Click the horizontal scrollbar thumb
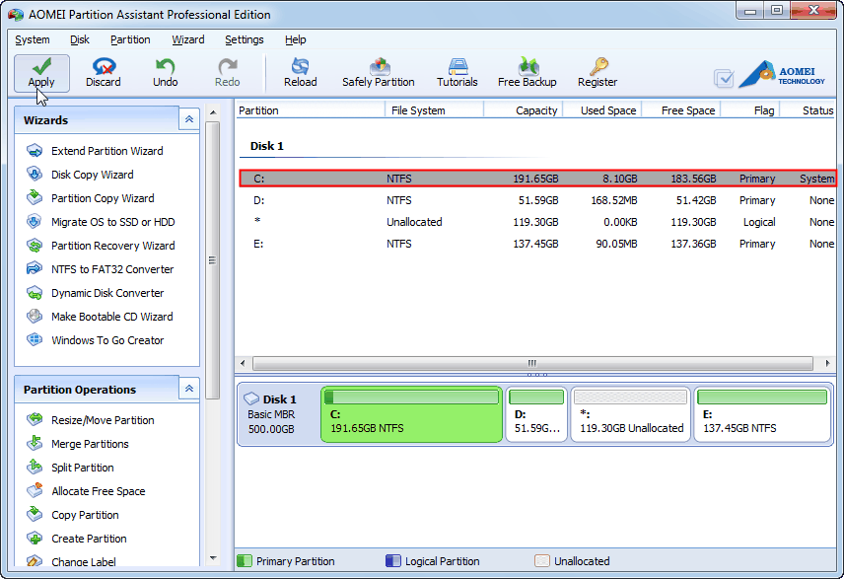The height and width of the screenshot is (579, 844). [x=532, y=363]
